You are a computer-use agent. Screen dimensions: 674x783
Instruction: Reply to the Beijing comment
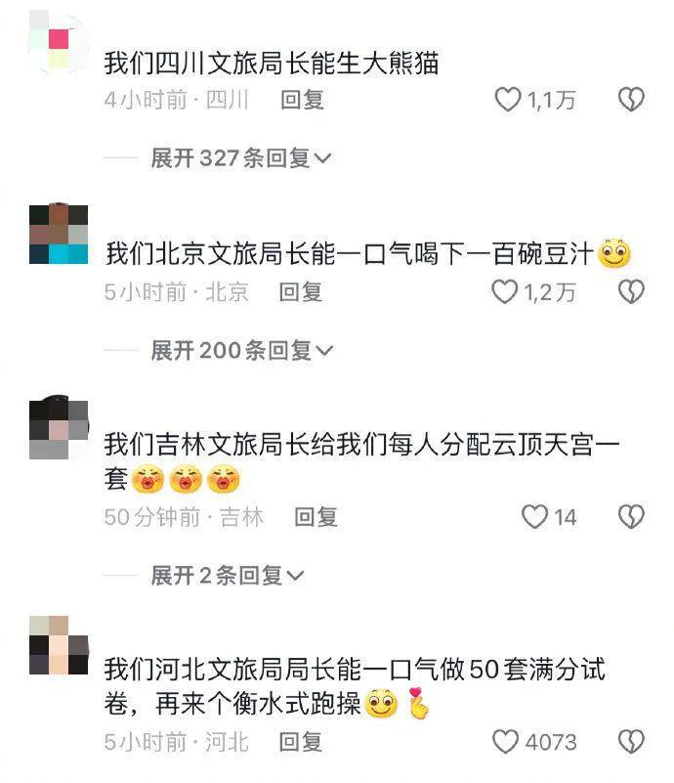click(300, 292)
